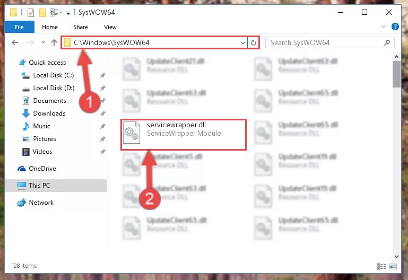
Task: Go up one folder level
Action: click(54, 42)
